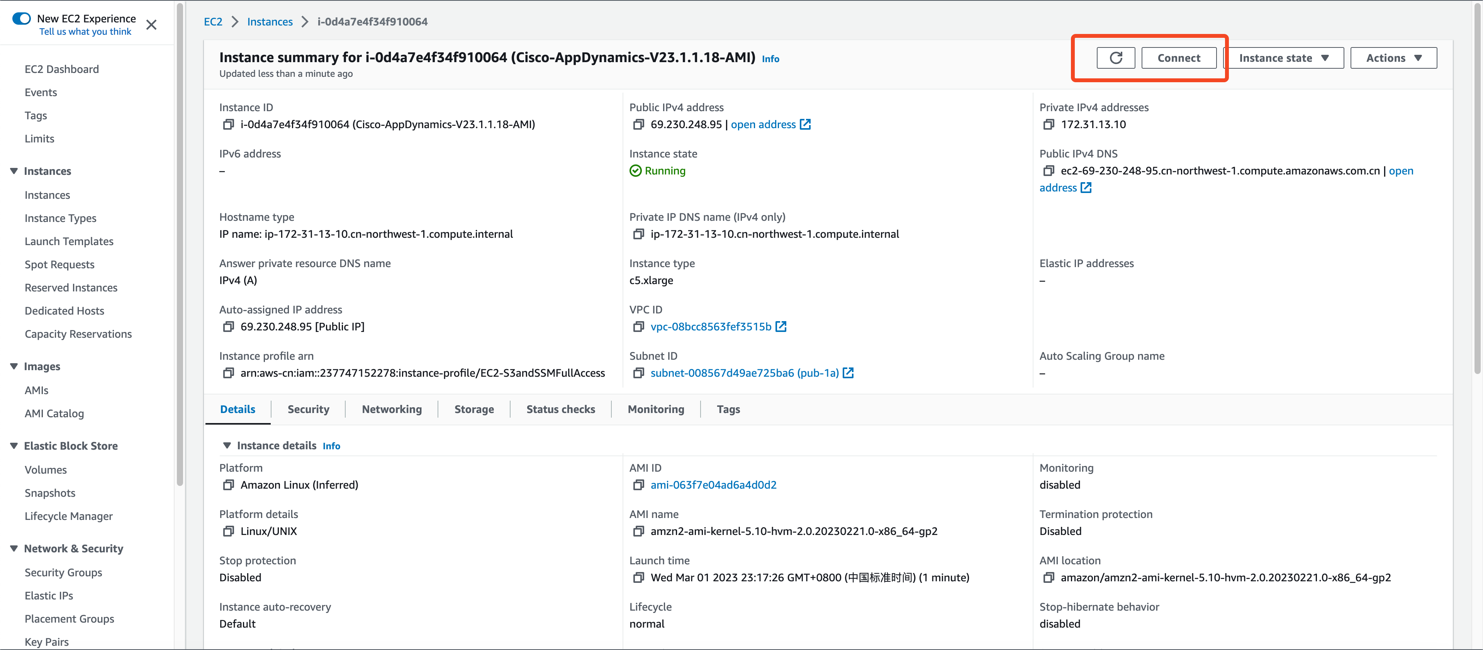Copy the Instance ID value
The height and width of the screenshot is (650, 1483).
229,124
